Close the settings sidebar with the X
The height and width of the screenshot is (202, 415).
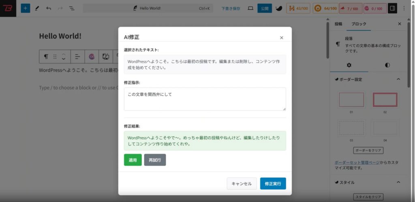pyautogui.click(x=399, y=24)
